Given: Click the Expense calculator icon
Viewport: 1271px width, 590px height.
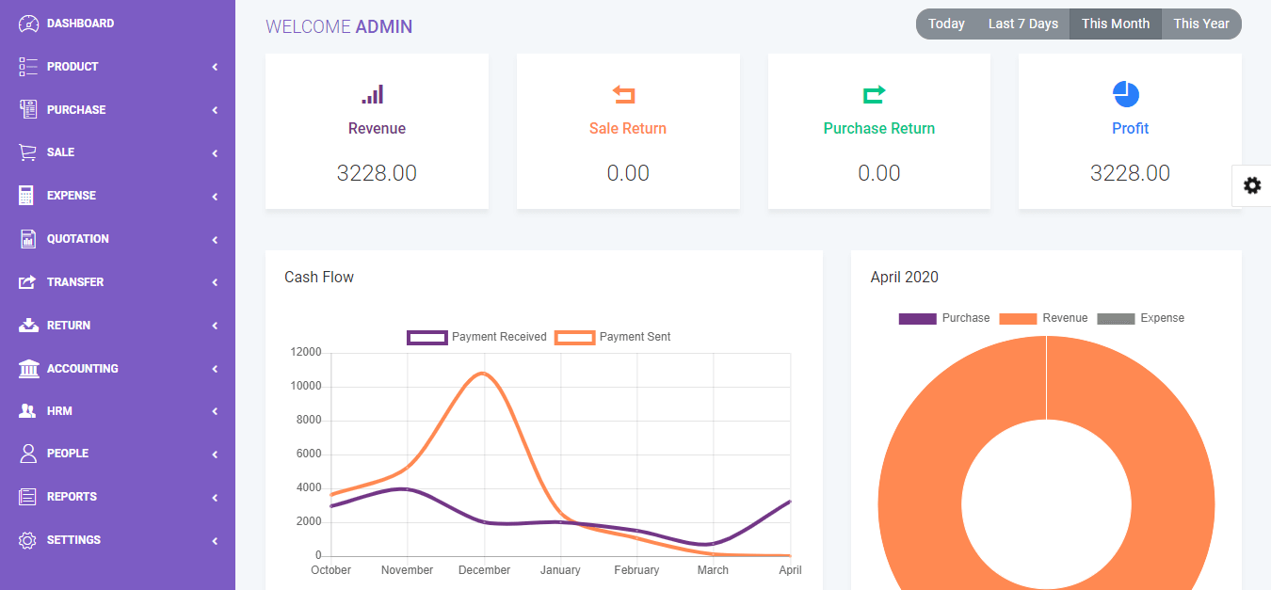Looking at the screenshot, I should [x=28, y=196].
